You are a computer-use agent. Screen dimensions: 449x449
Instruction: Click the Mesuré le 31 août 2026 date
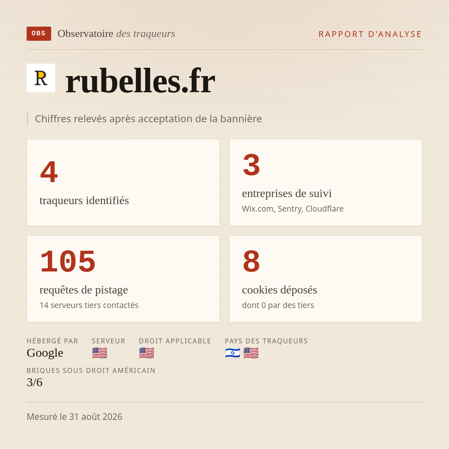(74, 417)
